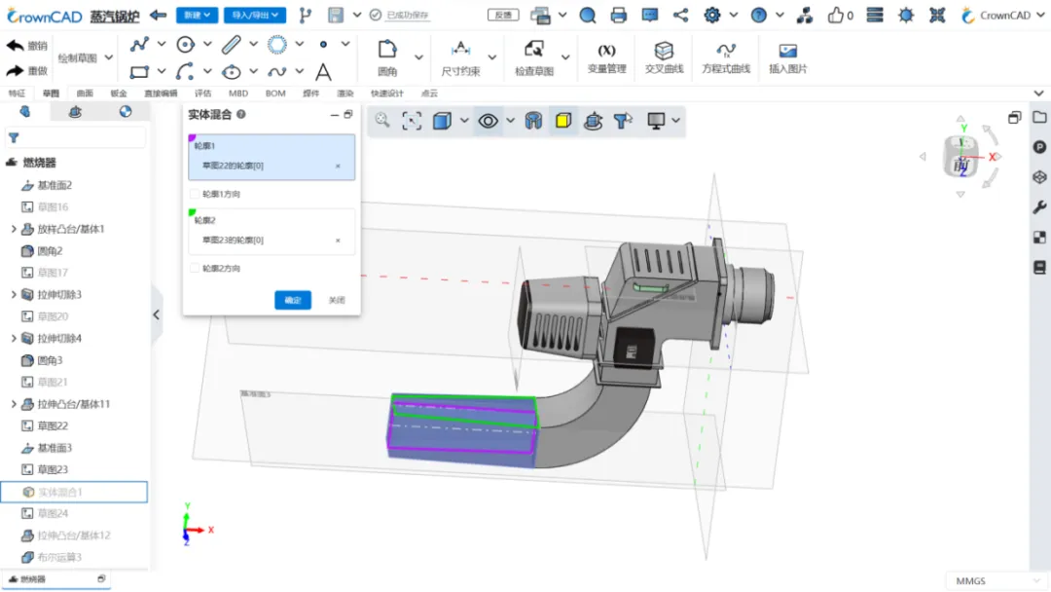The height and width of the screenshot is (592, 1051).
Task: Click the 重做 redo arrow
Action: pos(15,70)
